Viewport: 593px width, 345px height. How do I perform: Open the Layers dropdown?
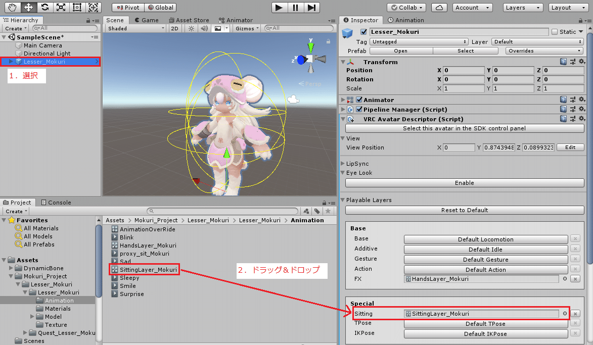(523, 8)
